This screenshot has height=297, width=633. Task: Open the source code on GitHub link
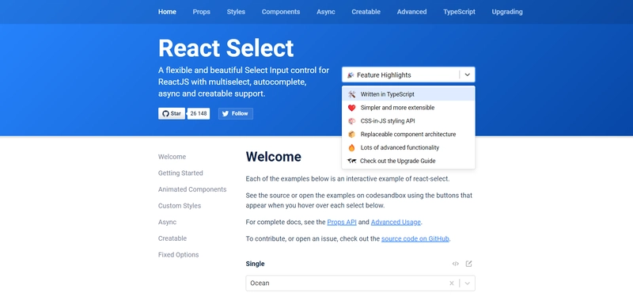415,238
